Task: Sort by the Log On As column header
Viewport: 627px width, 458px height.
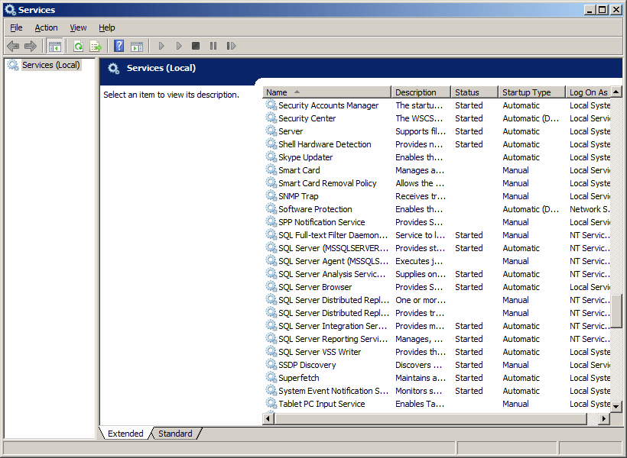Action: point(588,92)
